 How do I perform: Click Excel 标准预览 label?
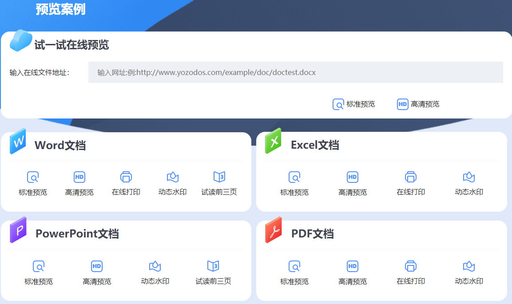294,193
